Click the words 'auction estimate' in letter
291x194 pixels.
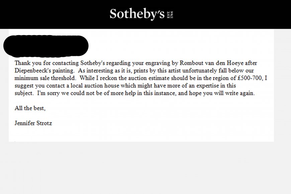(149, 78)
